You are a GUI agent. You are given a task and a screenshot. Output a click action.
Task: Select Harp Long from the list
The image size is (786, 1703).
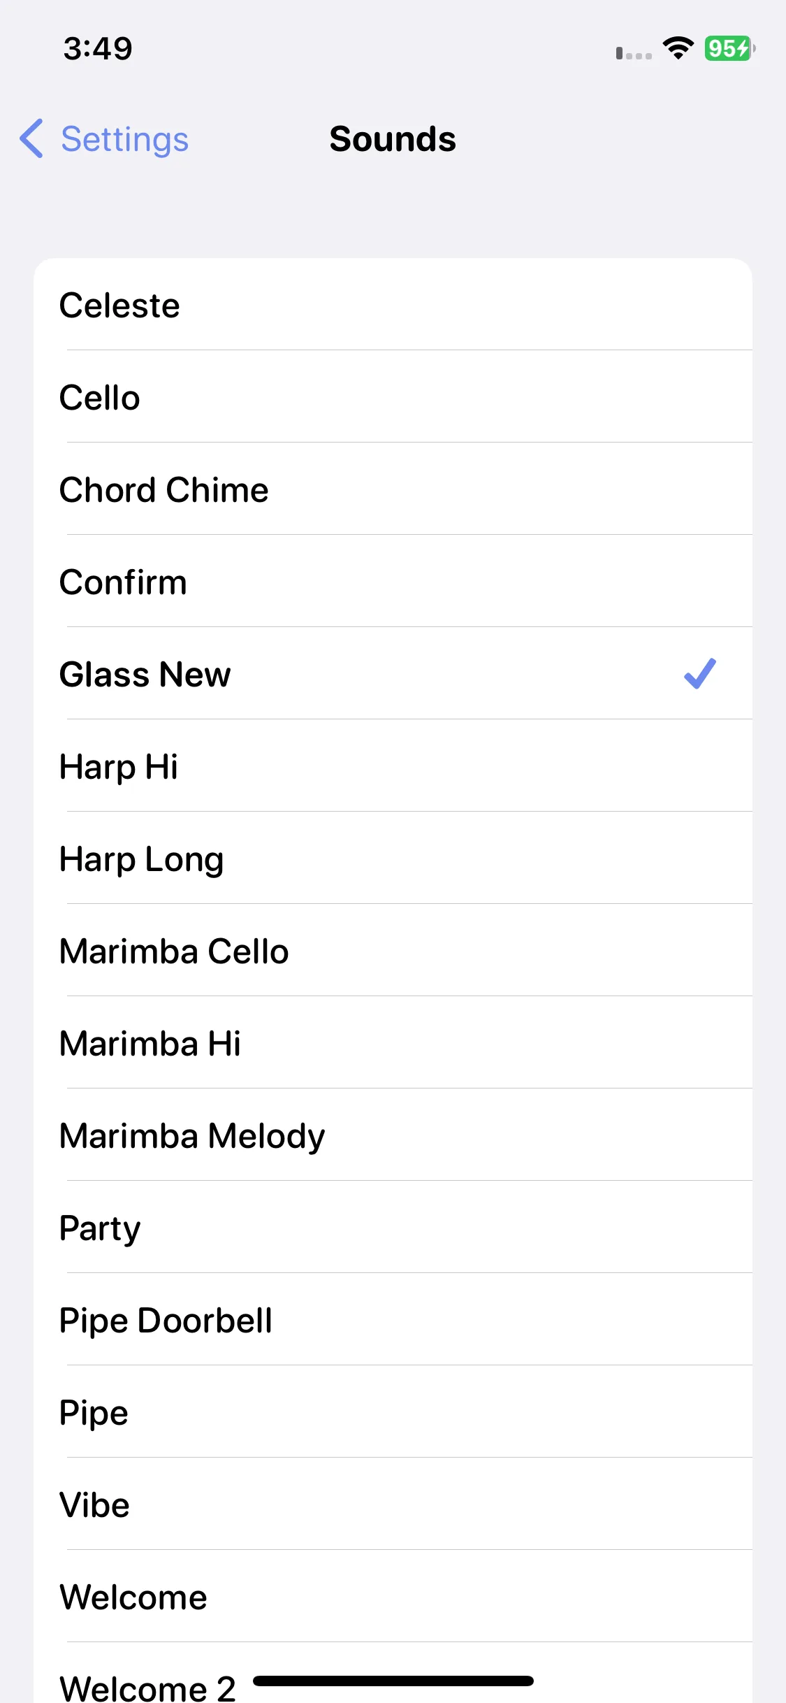[393, 858]
